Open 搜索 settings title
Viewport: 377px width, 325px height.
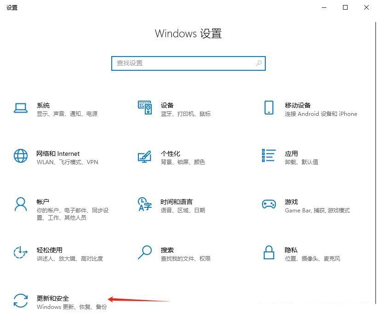pos(167,250)
